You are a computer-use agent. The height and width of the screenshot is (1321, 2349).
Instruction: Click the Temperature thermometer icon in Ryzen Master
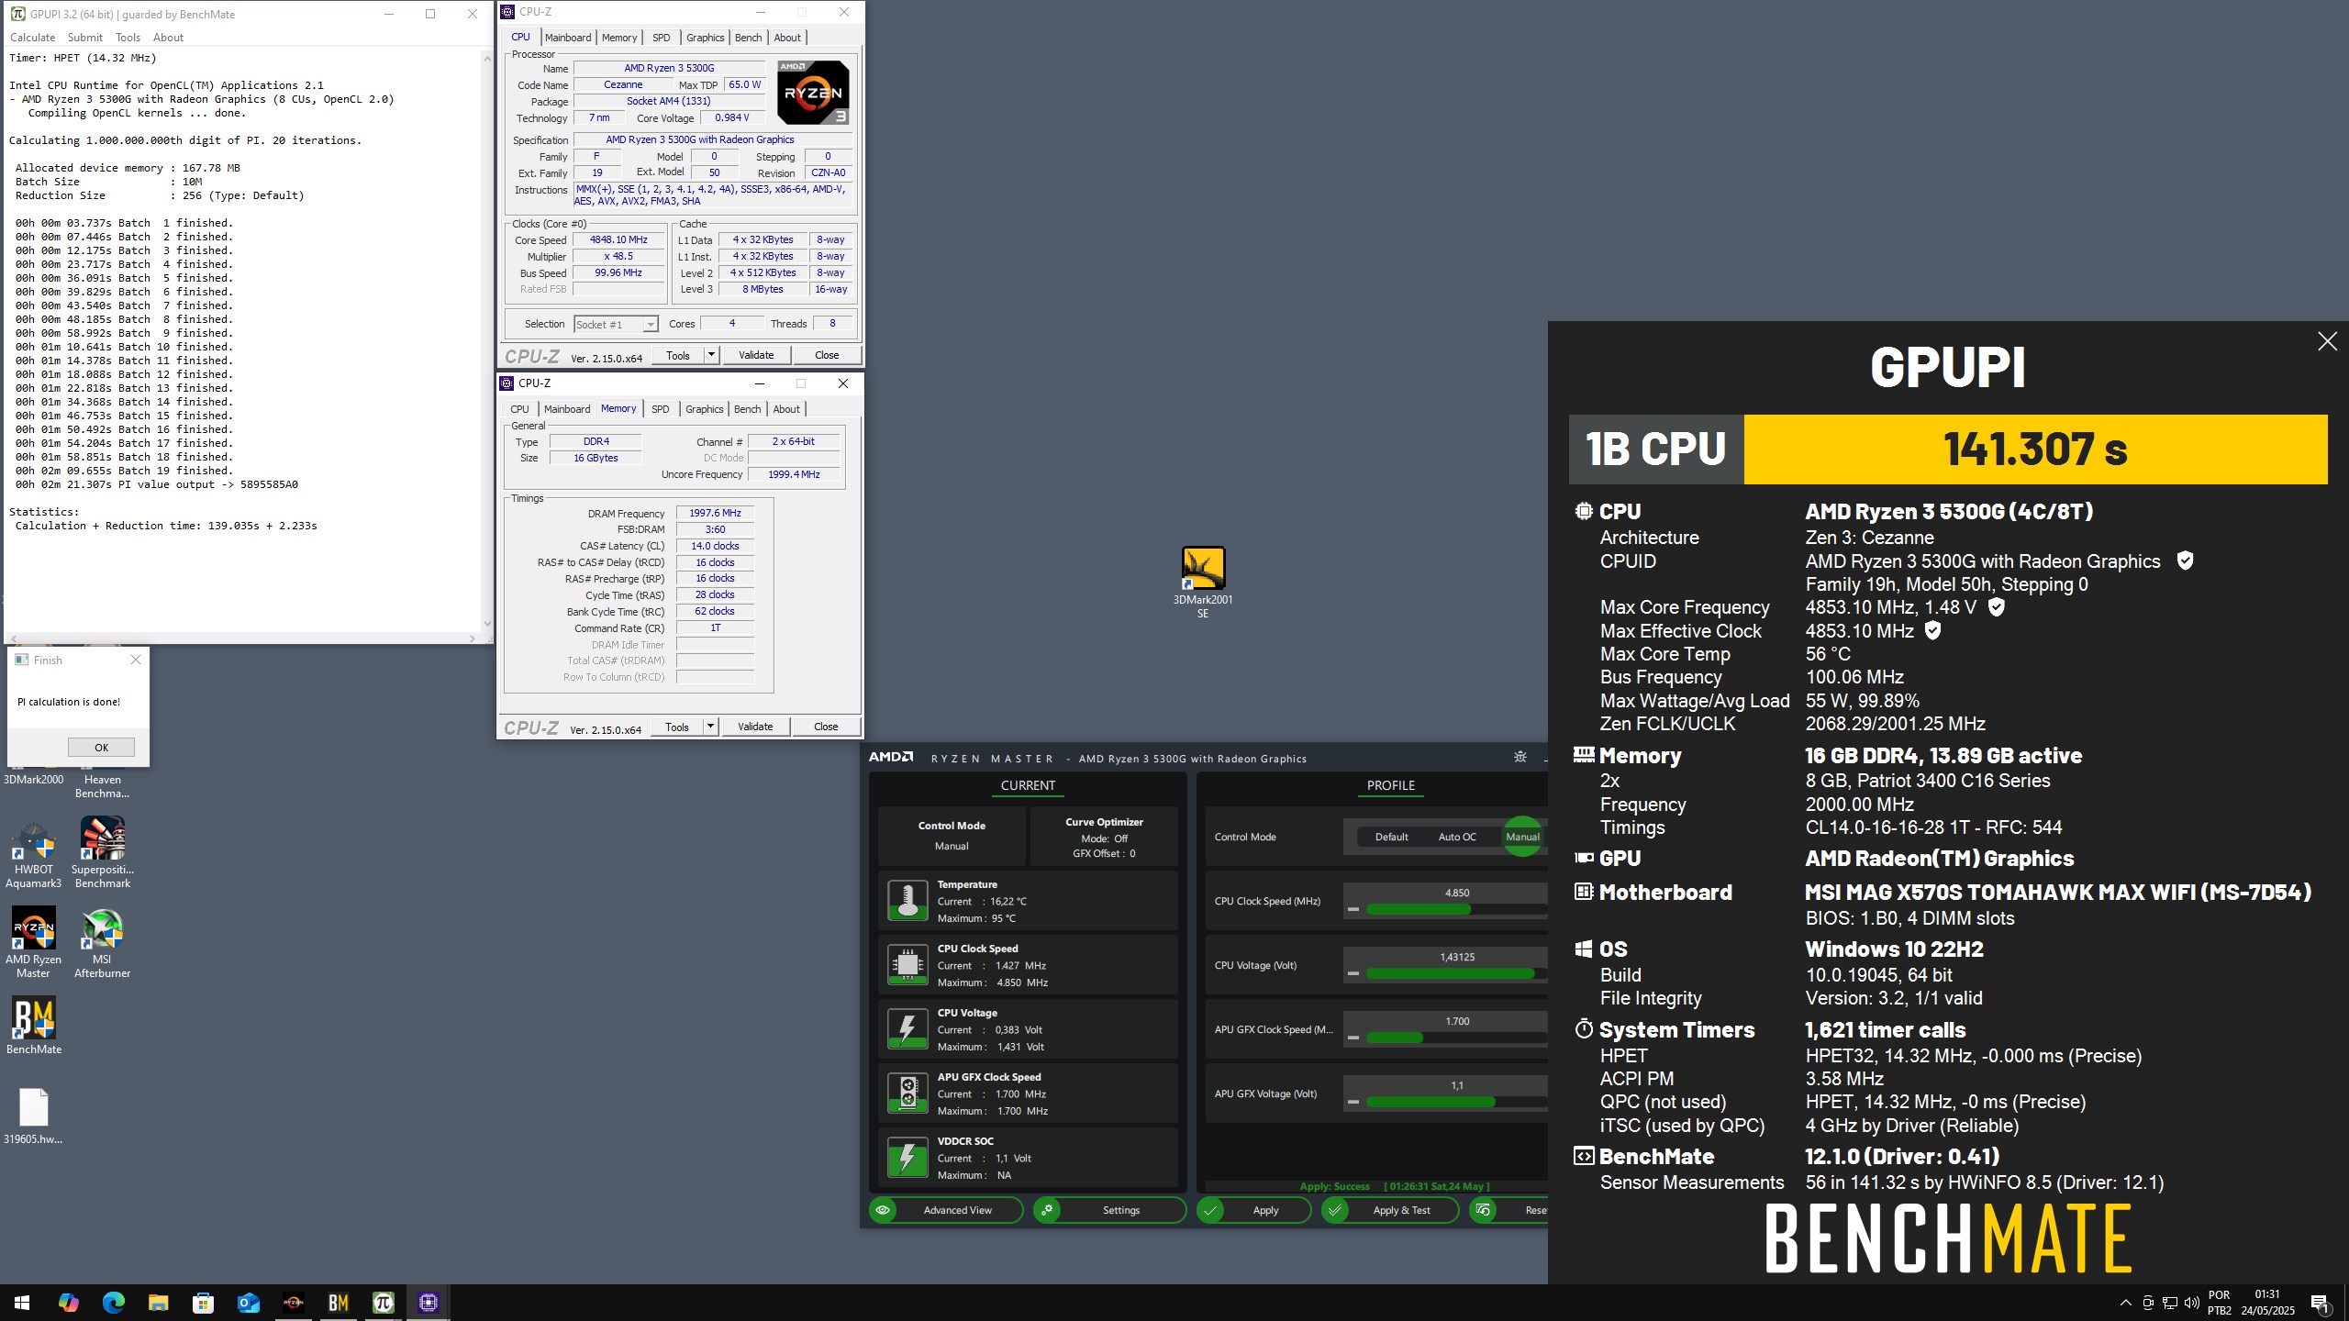907,901
